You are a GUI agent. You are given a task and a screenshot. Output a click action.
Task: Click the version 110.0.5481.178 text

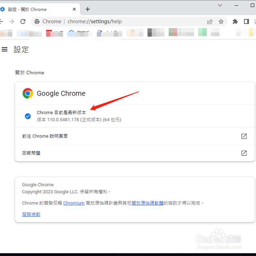(79, 120)
